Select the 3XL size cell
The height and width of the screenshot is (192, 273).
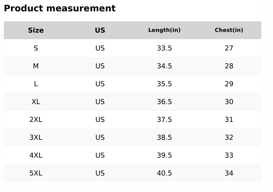36,137
